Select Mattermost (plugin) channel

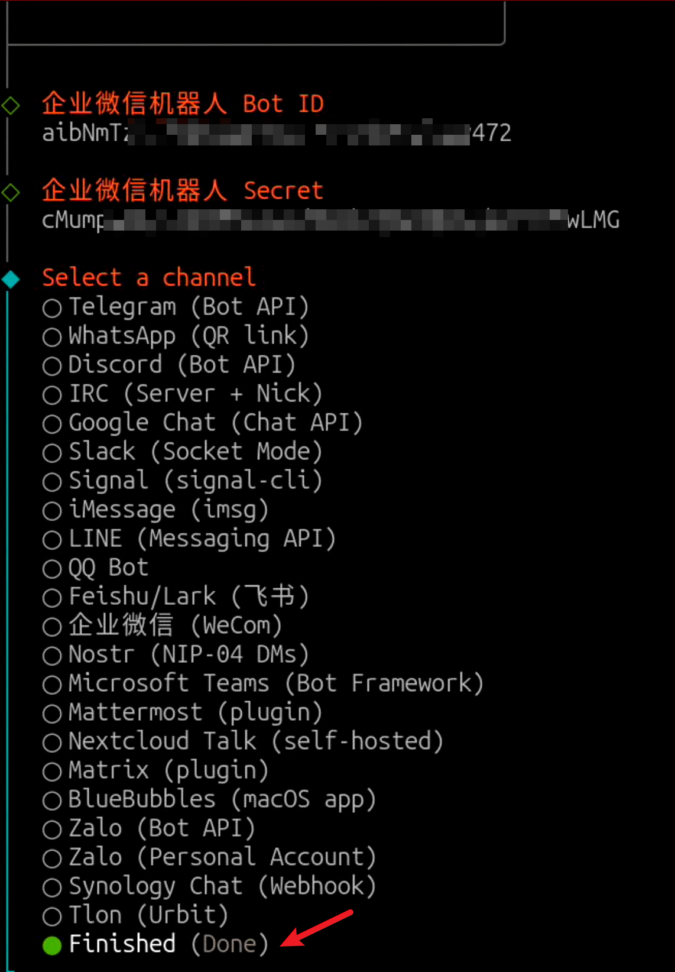click(52, 713)
